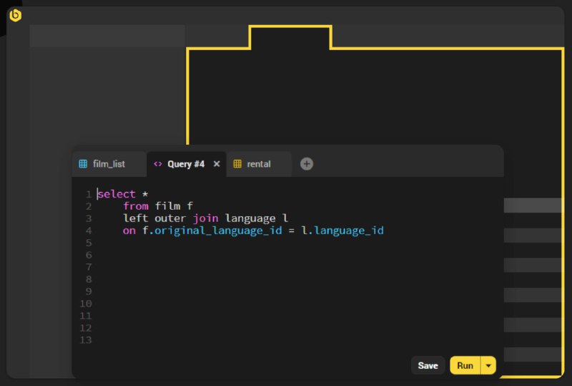
Task: Click 'language_id' at end of line 4
Action: 349,231
